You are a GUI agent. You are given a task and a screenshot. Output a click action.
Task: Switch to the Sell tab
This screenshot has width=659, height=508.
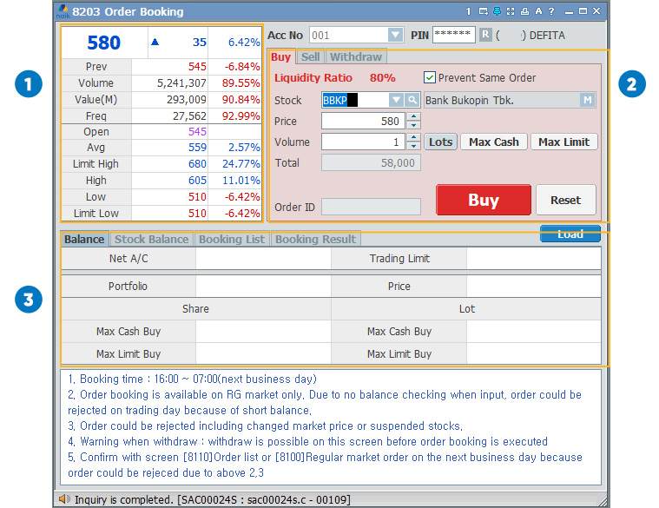(x=310, y=56)
